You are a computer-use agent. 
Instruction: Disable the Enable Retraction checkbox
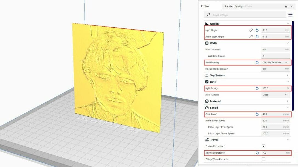[x=263, y=146]
